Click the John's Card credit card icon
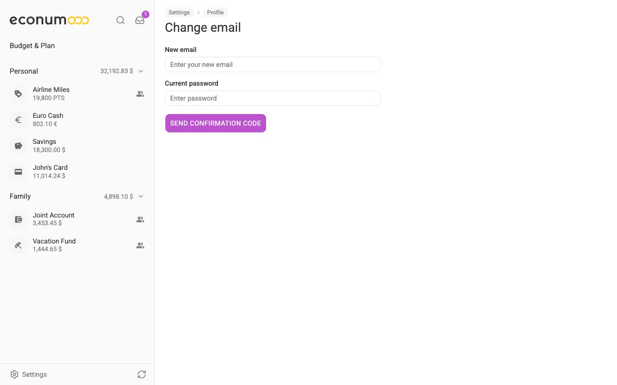Viewport: 617px width, 385px height. tap(18, 172)
